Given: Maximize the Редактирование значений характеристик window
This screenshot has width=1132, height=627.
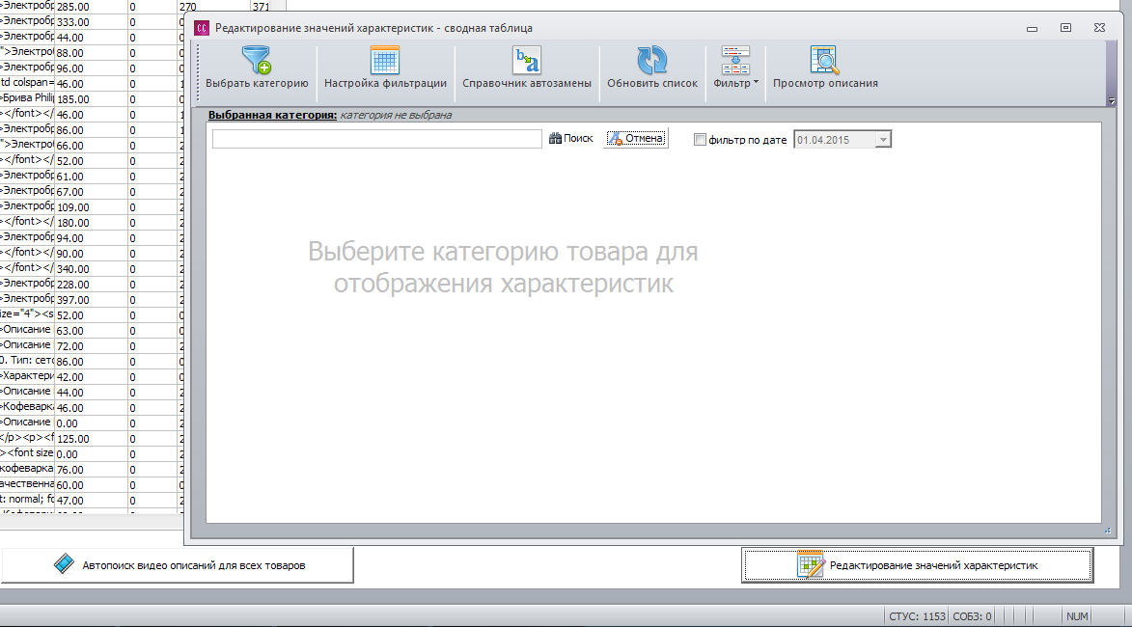Looking at the screenshot, I should 1065,28.
